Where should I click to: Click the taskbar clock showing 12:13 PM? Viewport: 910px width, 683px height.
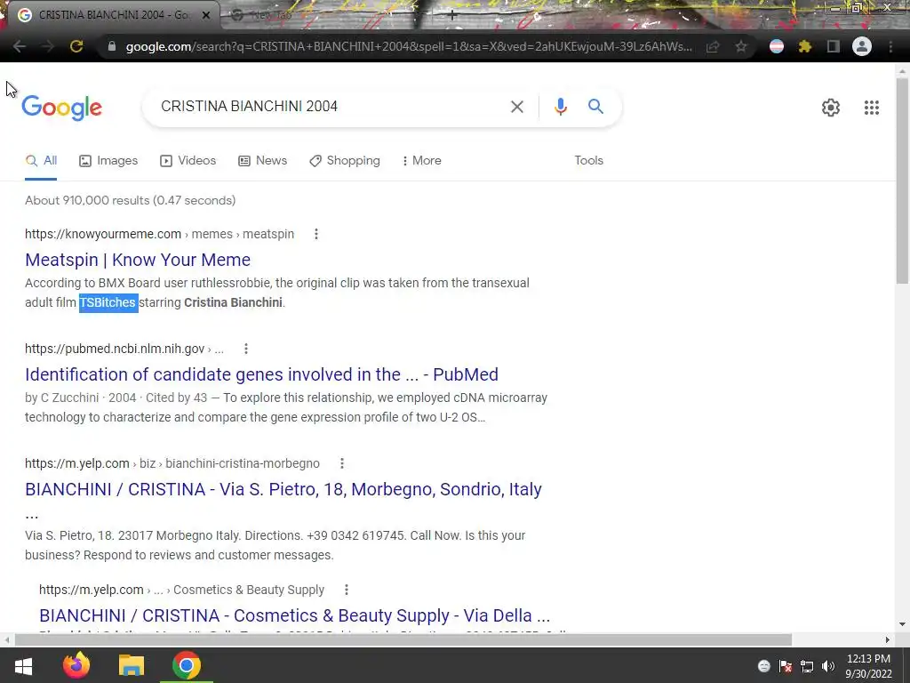(868, 666)
